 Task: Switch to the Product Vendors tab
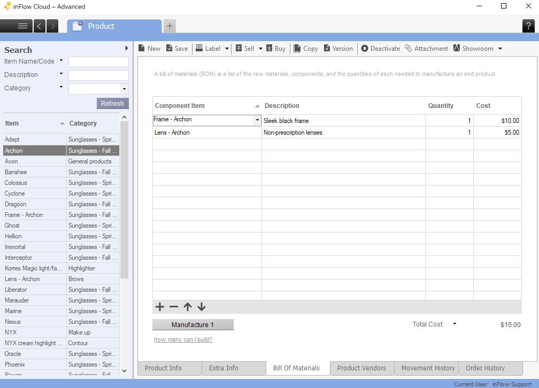point(362,368)
